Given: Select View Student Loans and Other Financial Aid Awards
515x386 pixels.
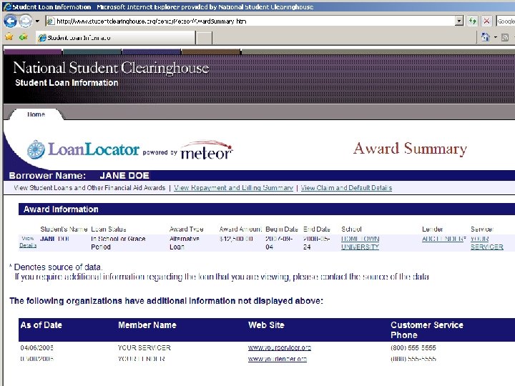Looking at the screenshot, I should (89, 188).
